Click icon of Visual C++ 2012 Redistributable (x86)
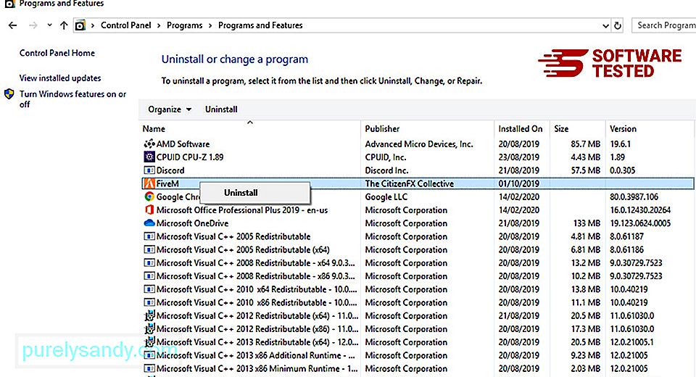The width and height of the screenshot is (696, 377). pyautogui.click(x=149, y=328)
